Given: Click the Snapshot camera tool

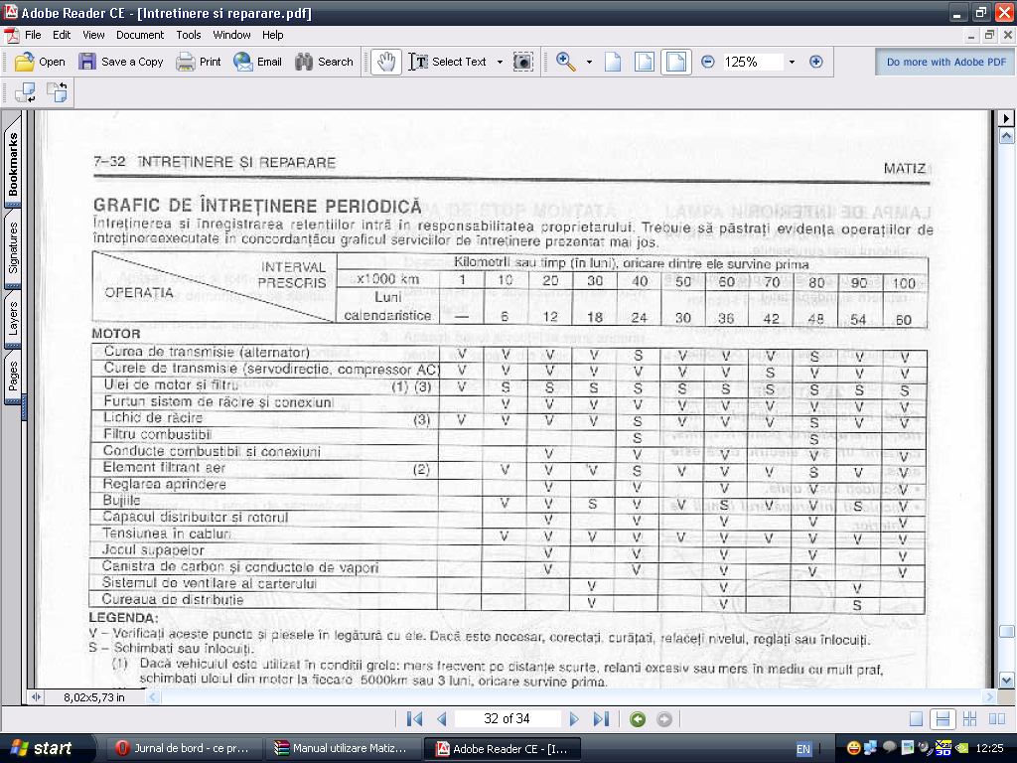Looking at the screenshot, I should click(522, 62).
